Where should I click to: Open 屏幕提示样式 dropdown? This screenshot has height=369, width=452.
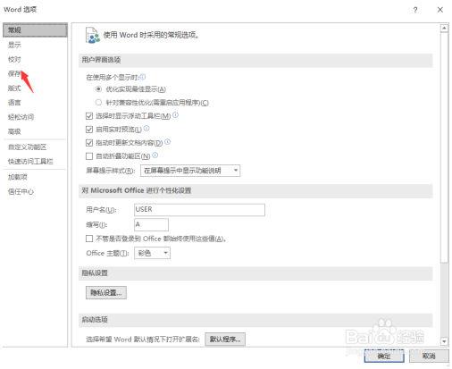click(190, 171)
